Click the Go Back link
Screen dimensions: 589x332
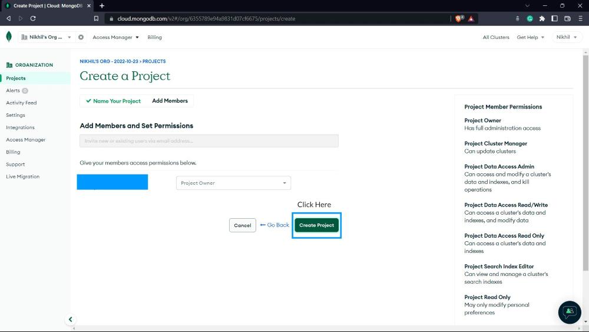pos(274,225)
